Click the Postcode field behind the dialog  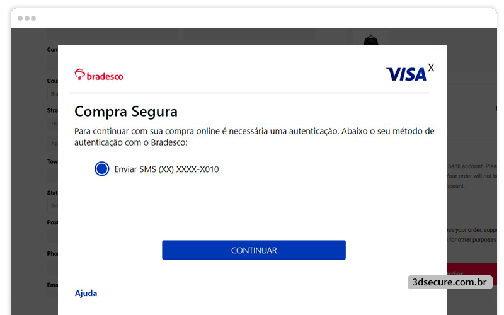tap(53, 236)
